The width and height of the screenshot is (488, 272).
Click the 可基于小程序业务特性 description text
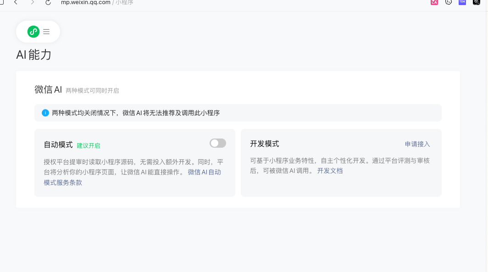340,166
